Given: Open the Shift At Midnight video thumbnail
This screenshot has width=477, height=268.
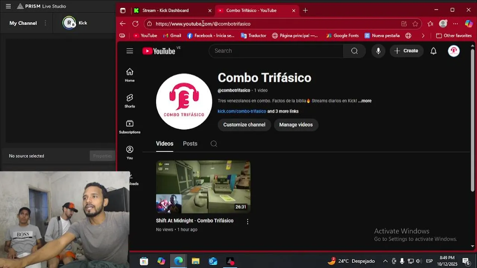Looking at the screenshot, I should pos(203,187).
